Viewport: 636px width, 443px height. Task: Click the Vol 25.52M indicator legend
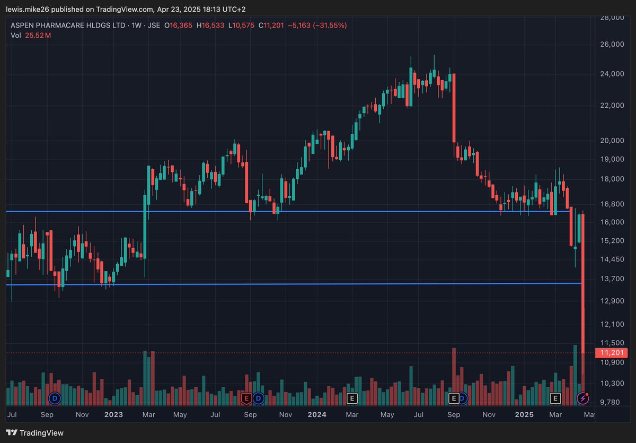click(31, 36)
